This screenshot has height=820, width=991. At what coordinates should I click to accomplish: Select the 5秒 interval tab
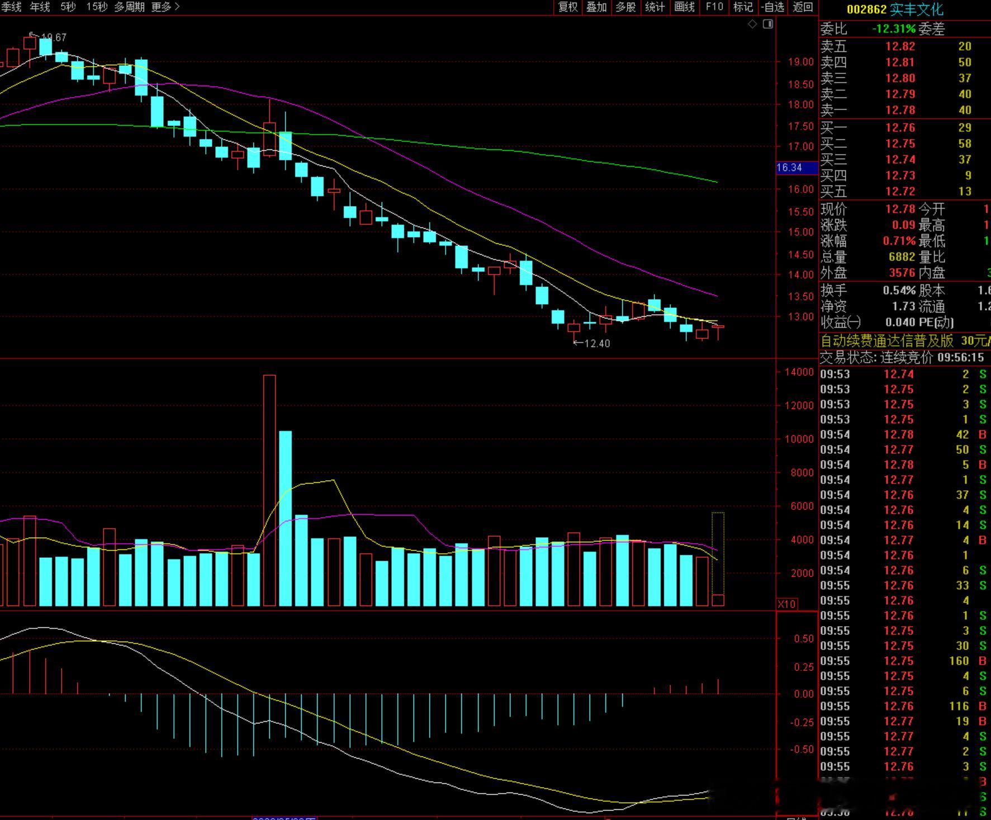68,7
